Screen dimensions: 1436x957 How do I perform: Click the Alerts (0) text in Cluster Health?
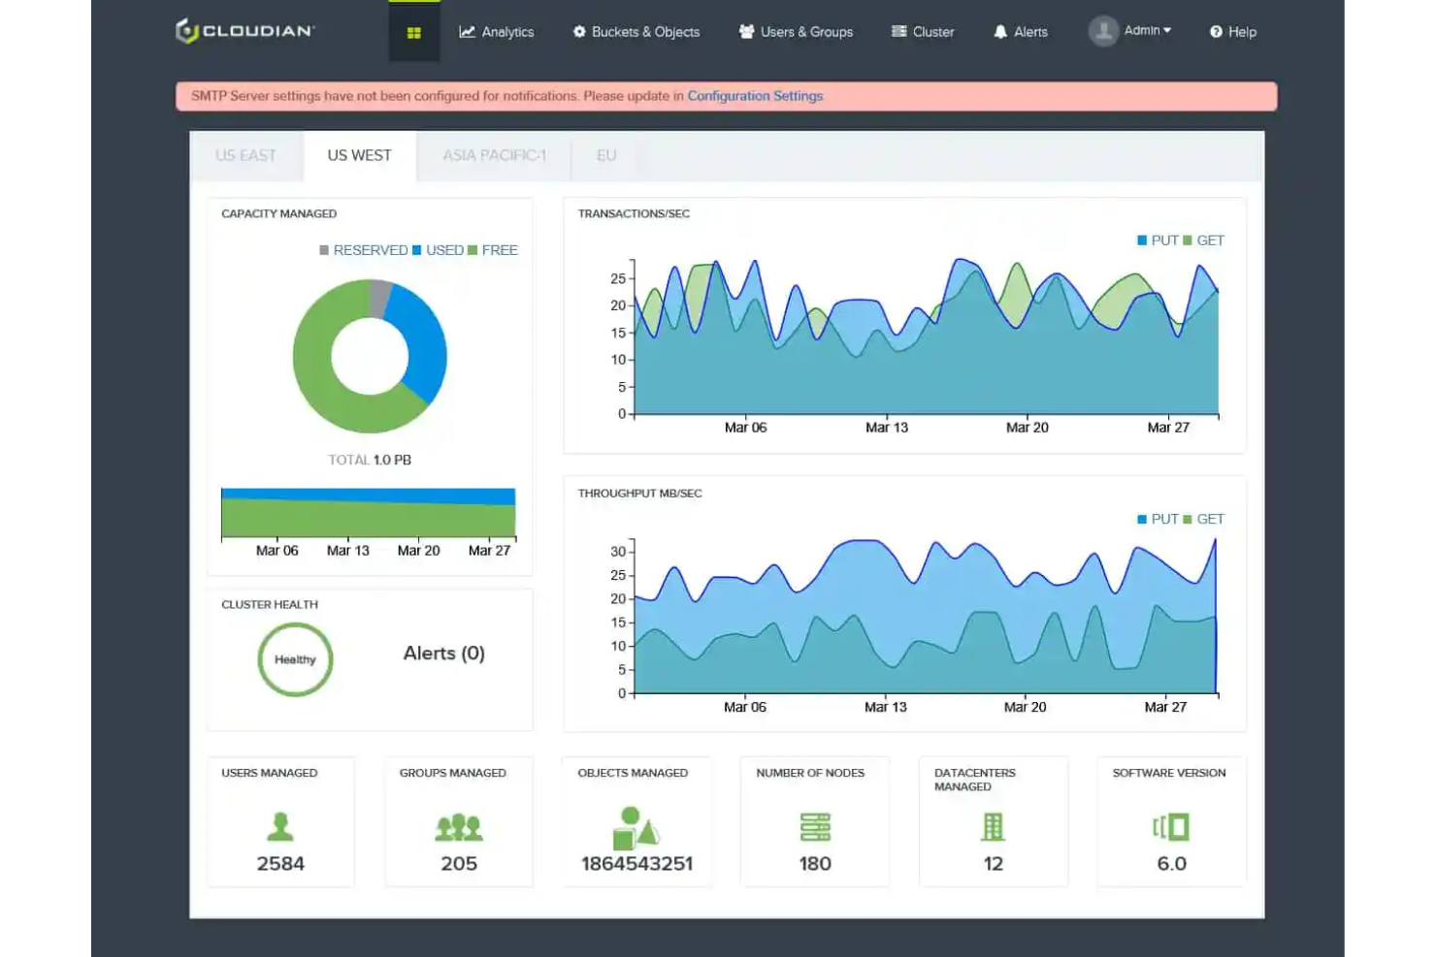(x=444, y=653)
